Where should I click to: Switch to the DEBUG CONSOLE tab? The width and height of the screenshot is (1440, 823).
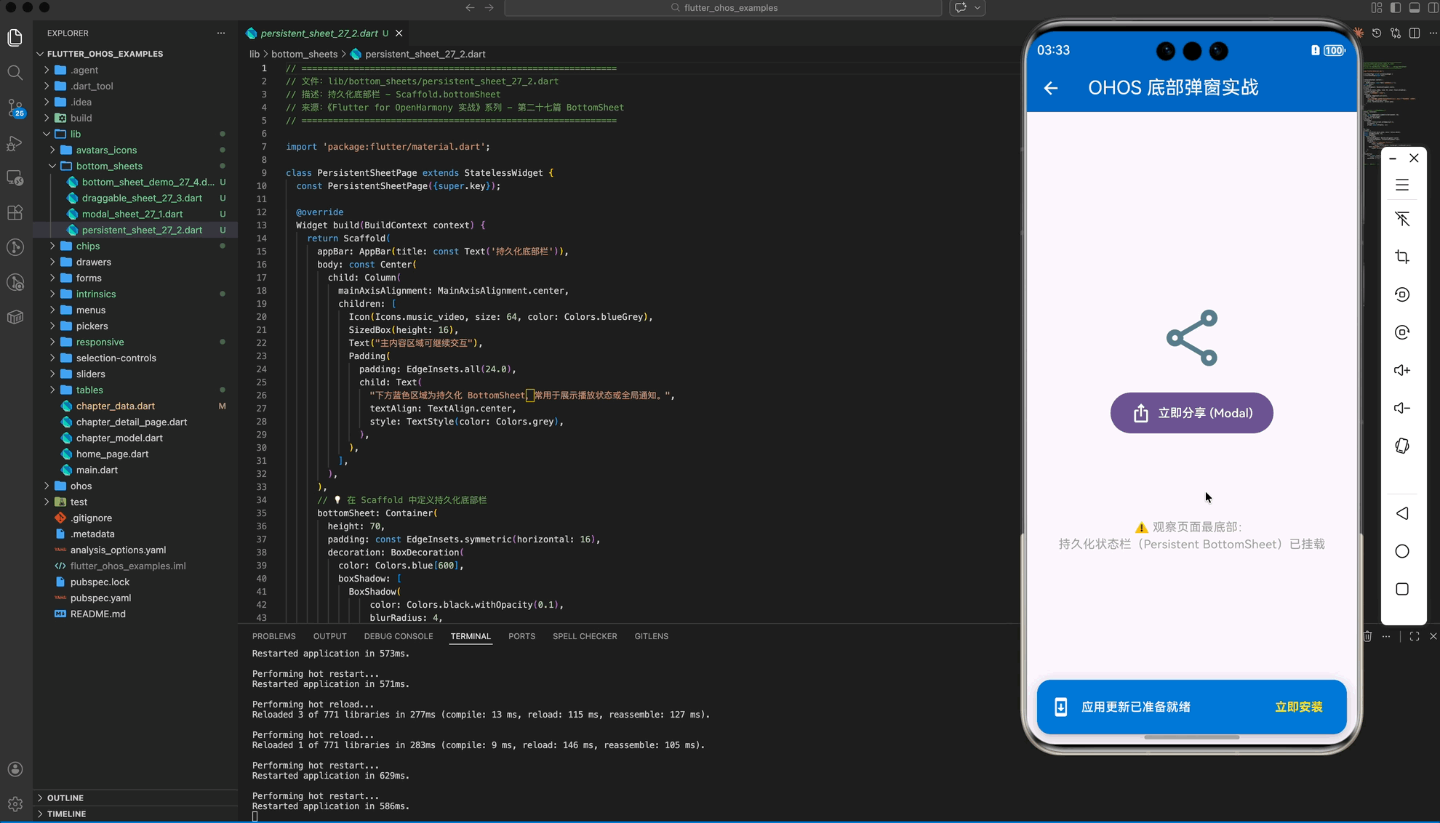click(398, 636)
